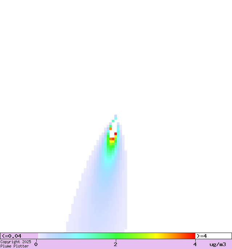The width and height of the screenshot is (232, 249).
Task: Click the green region of the color scale
Action: [x=117, y=236]
